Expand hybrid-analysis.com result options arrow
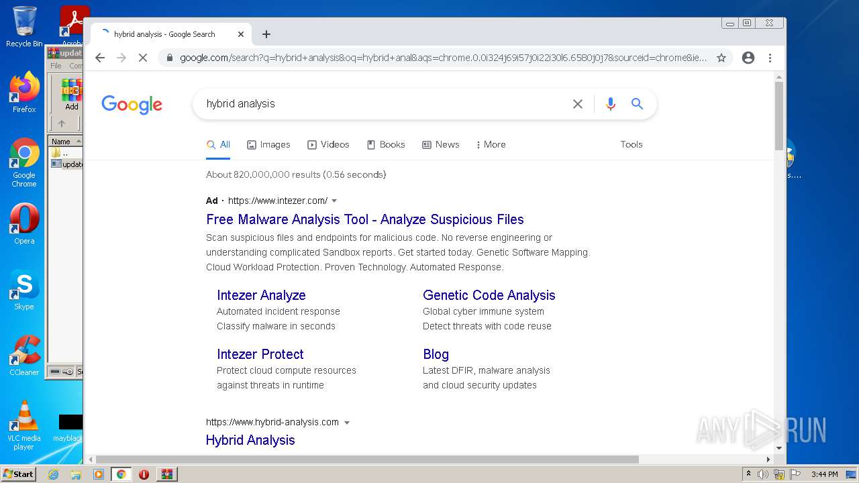859x483 pixels. [x=347, y=423]
